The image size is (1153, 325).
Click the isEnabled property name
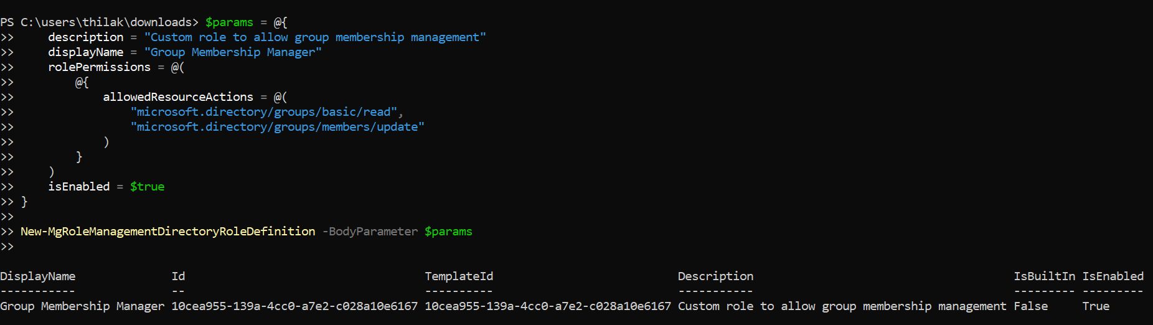coord(78,187)
